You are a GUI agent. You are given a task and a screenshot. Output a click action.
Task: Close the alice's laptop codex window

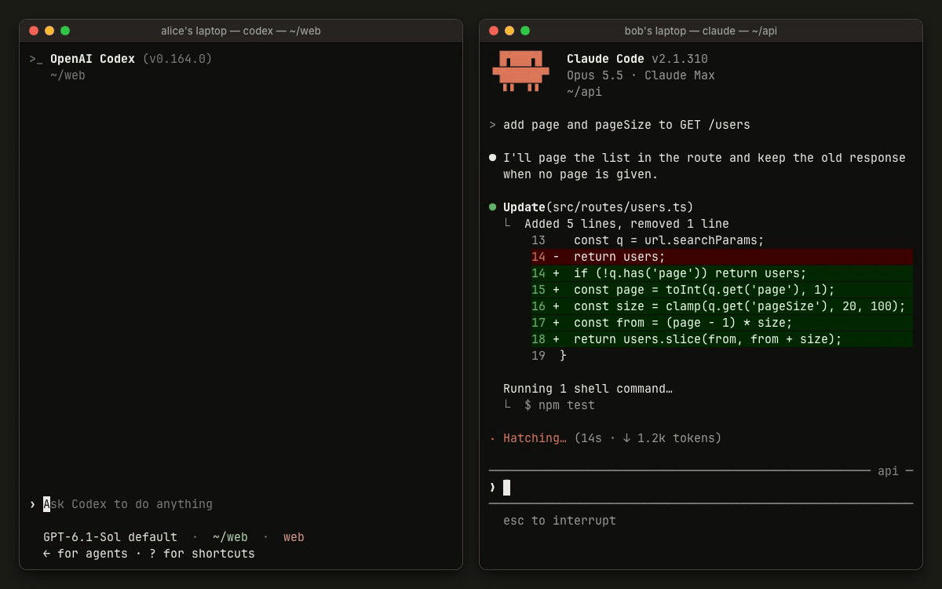(34, 31)
